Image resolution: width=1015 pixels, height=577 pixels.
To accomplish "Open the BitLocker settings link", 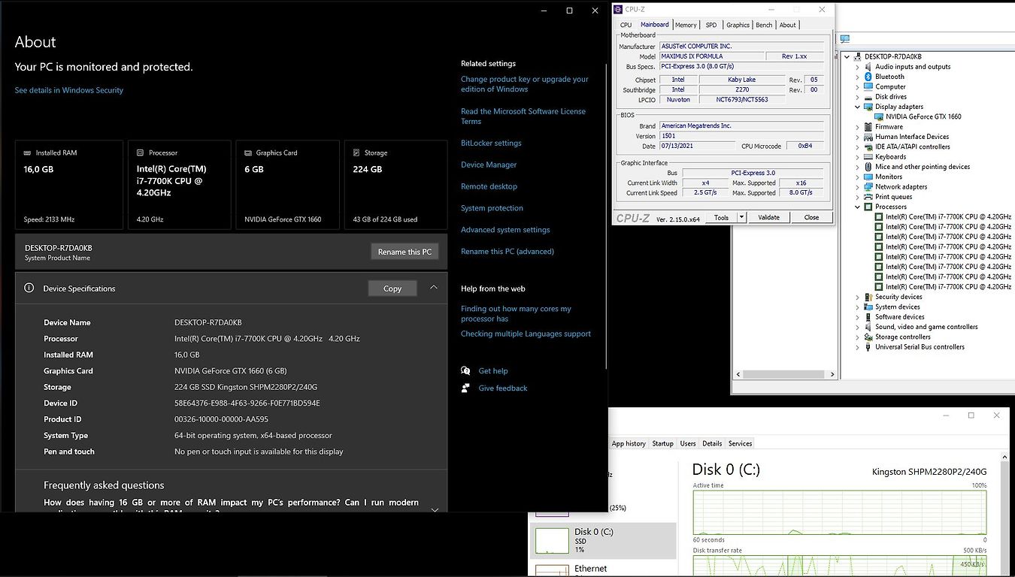I will [491, 143].
